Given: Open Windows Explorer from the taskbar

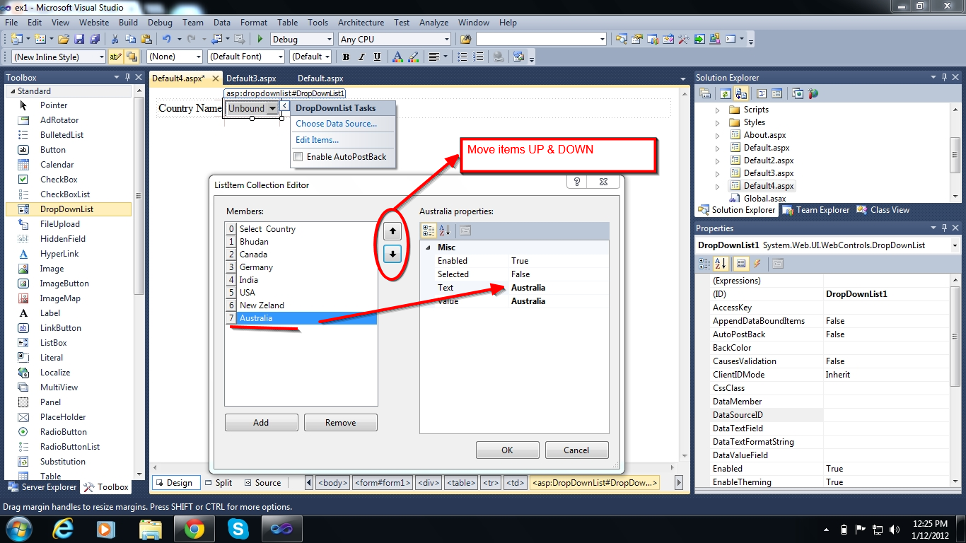Looking at the screenshot, I should click(151, 529).
